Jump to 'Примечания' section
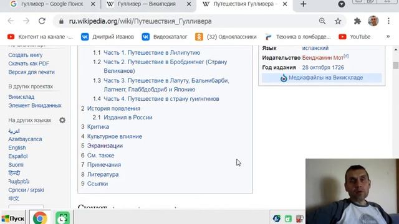399x224 pixels. (x=104, y=165)
